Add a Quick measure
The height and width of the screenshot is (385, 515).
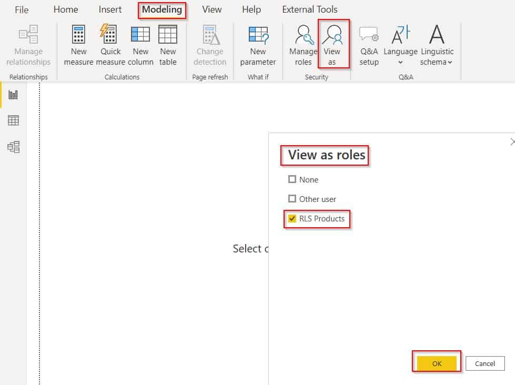click(x=110, y=45)
